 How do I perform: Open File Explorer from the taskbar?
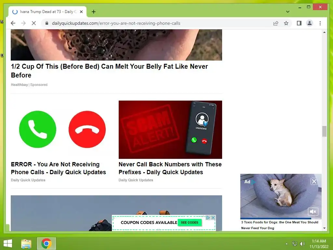pyautogui.click(x=26, y=243)
